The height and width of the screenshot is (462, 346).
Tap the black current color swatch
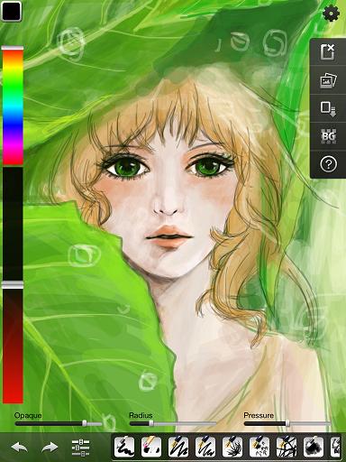pyautogui.click(x=11, y=11)
